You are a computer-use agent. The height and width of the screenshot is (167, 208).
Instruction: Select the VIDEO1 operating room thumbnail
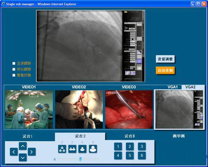tap(29, 109)
